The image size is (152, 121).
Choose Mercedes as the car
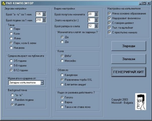62,61
